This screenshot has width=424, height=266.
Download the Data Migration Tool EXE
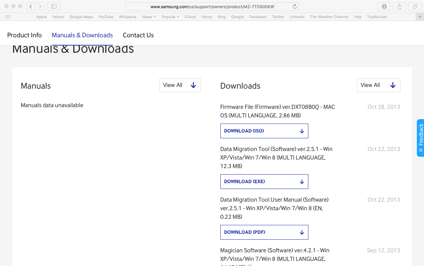pyautogui.click(x=264, y=182)
